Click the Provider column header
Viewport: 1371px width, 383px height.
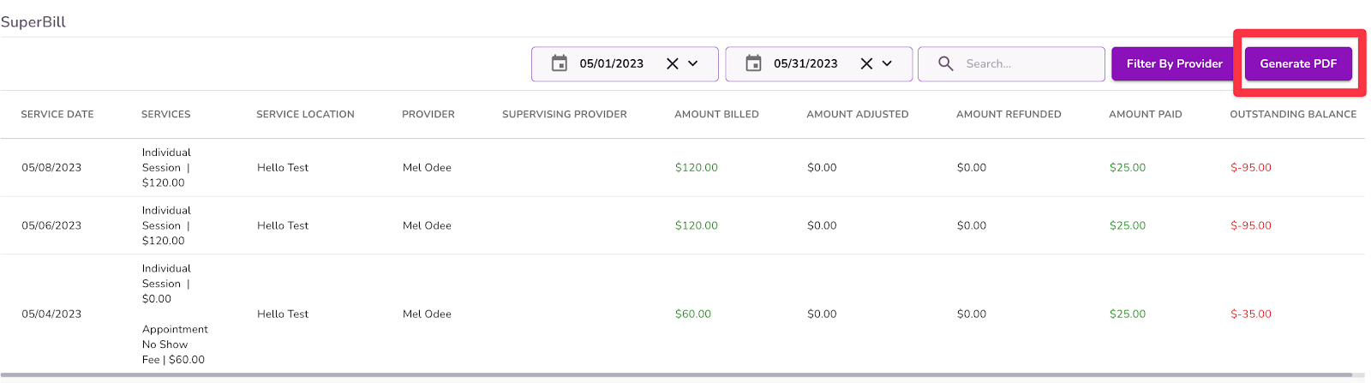tap(428, 114)
